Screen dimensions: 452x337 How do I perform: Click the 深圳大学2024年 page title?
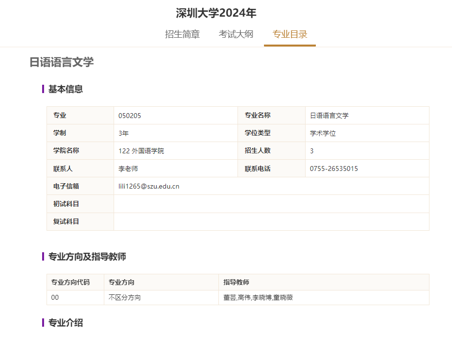point(216,13)
